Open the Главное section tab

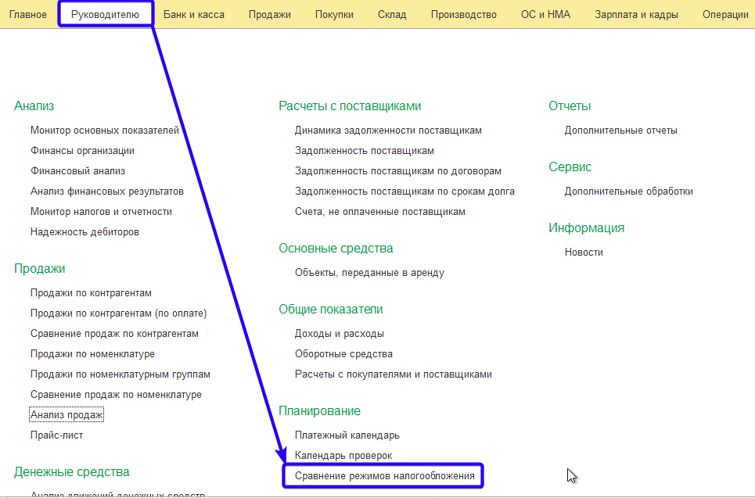click(x=28, y=14)
